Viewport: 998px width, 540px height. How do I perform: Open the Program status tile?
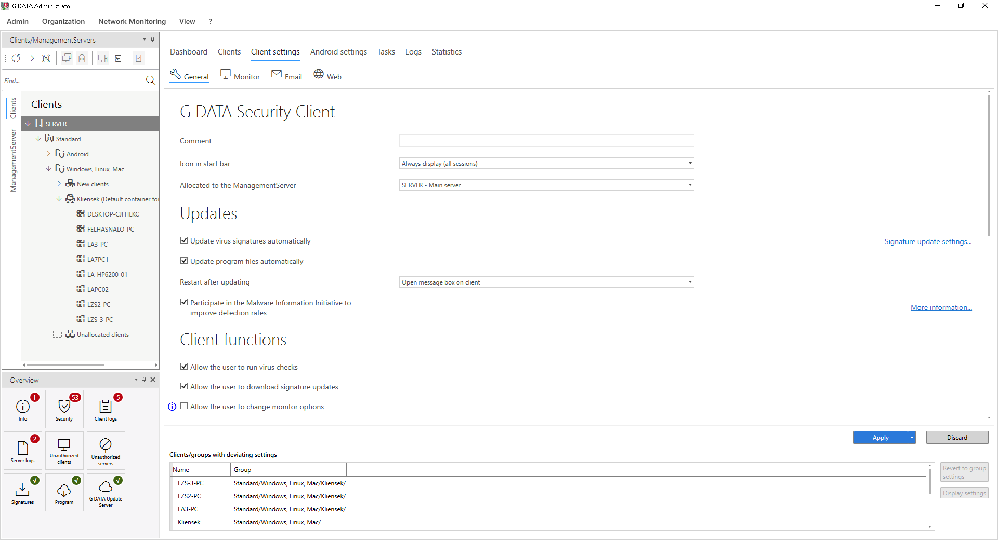(x=64, y=492)
